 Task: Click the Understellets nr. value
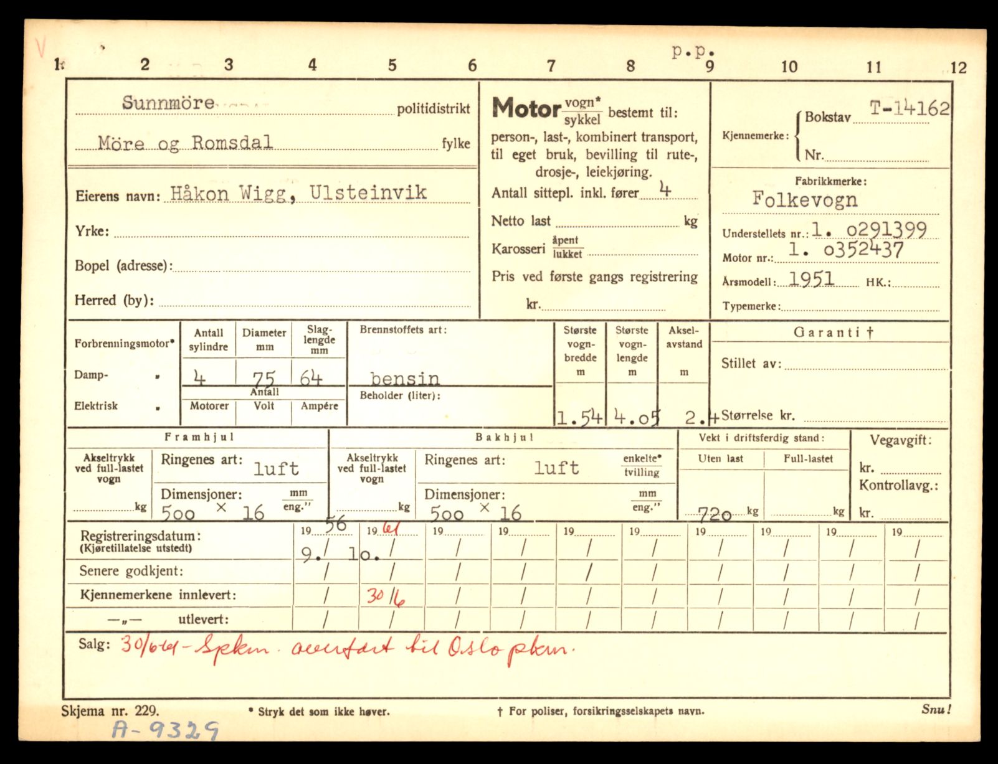click(869, 230)
